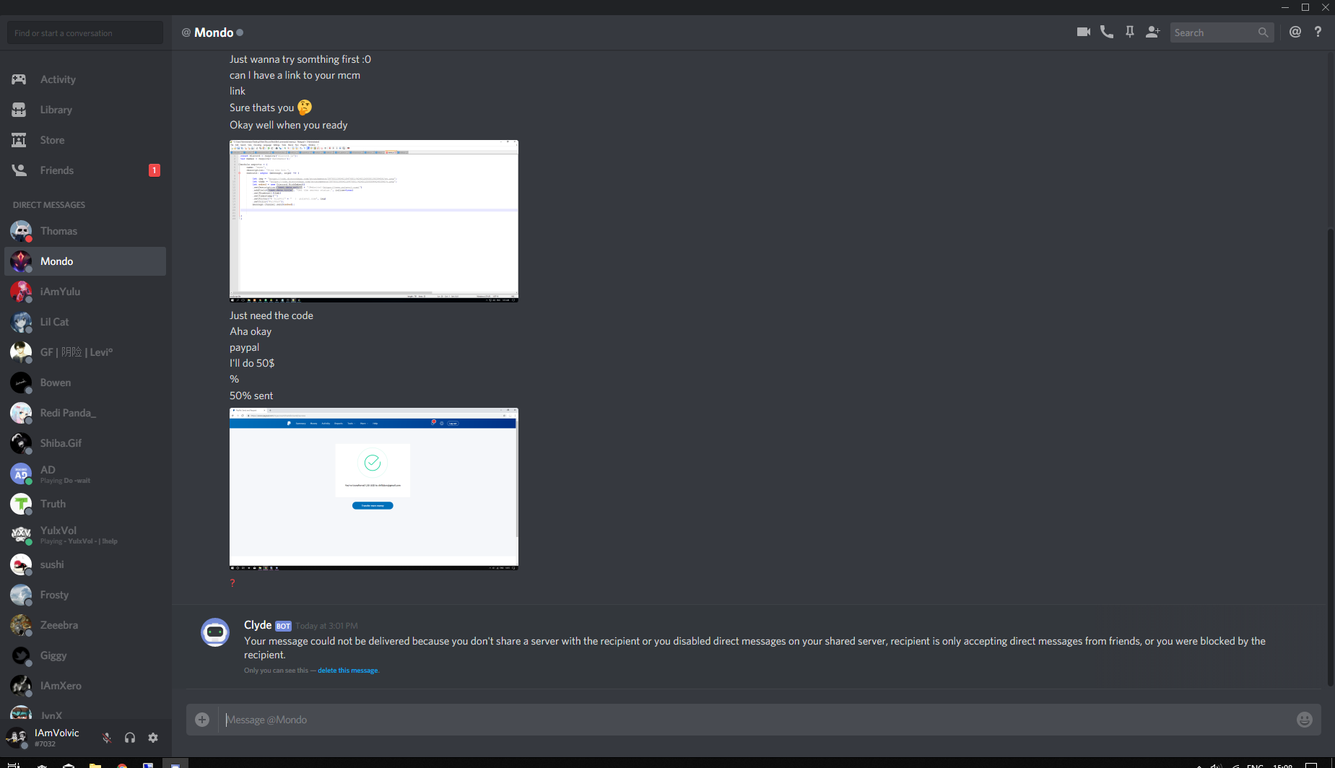This screenshot has width=1335, height=768.
Task: Add friends to this DM
Action: pyautogui.click(x=1153, y=32)
